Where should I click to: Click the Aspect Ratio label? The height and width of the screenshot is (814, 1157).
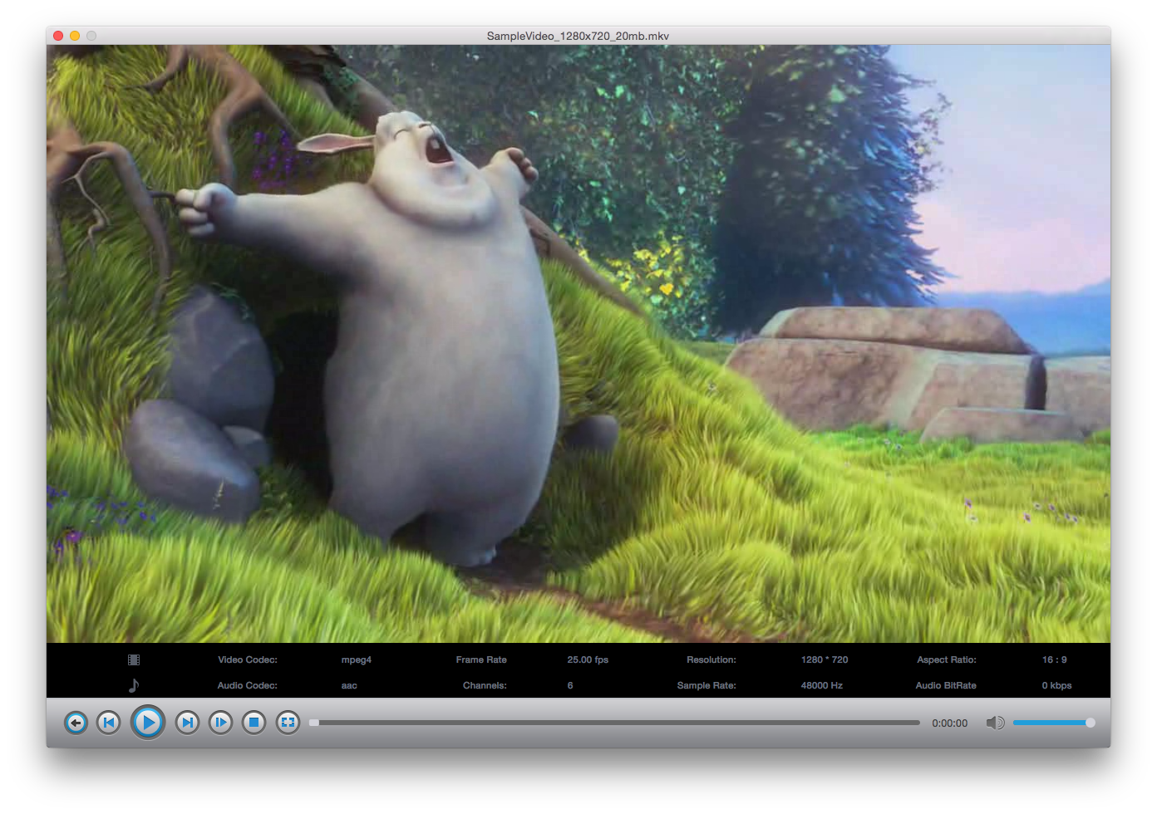(x=947, y=660)
